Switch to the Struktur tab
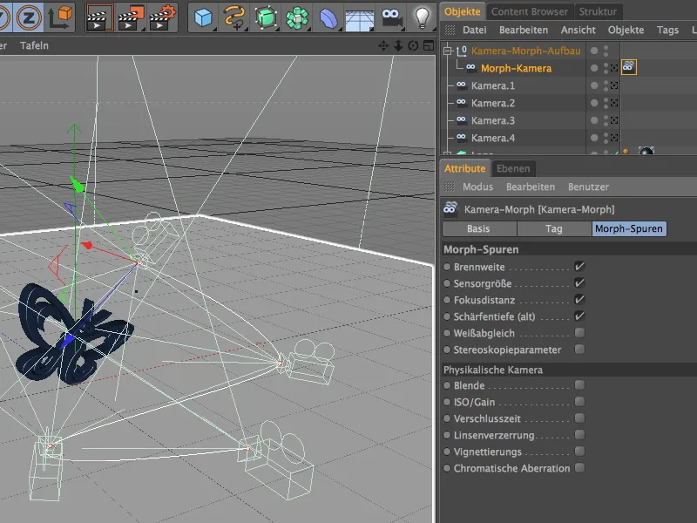 tap(598, 11)
